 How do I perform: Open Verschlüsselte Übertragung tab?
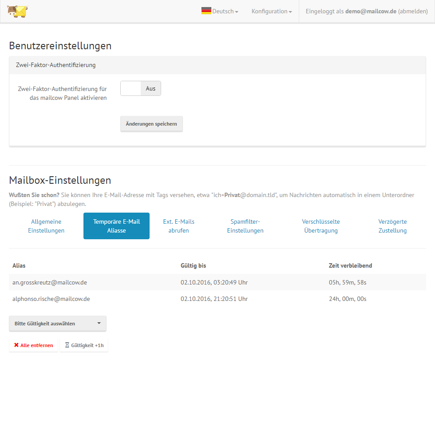point(321,226)
